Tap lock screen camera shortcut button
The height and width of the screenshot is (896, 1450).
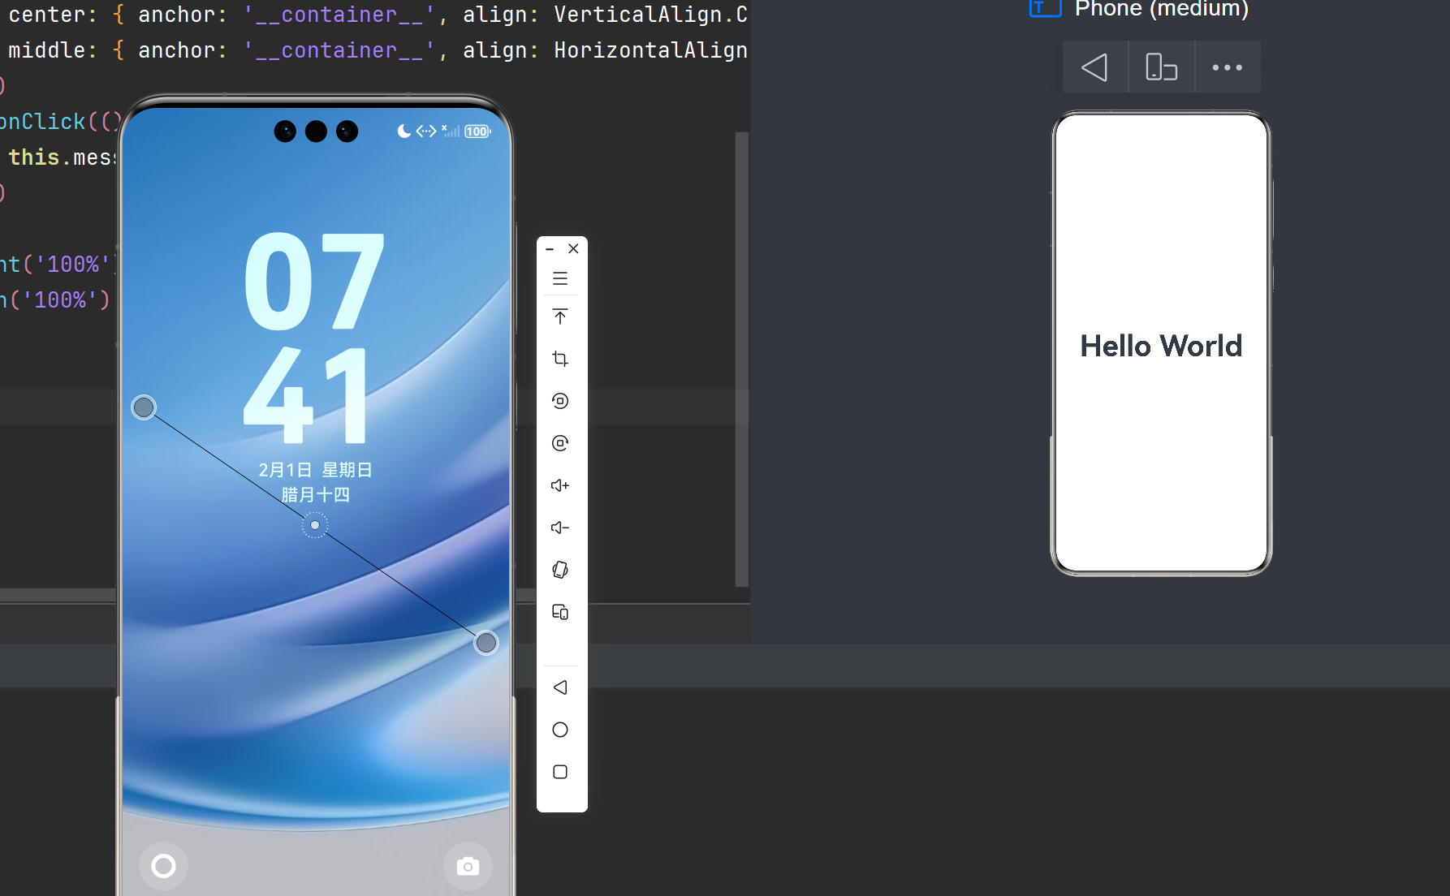tap(468, 866)
